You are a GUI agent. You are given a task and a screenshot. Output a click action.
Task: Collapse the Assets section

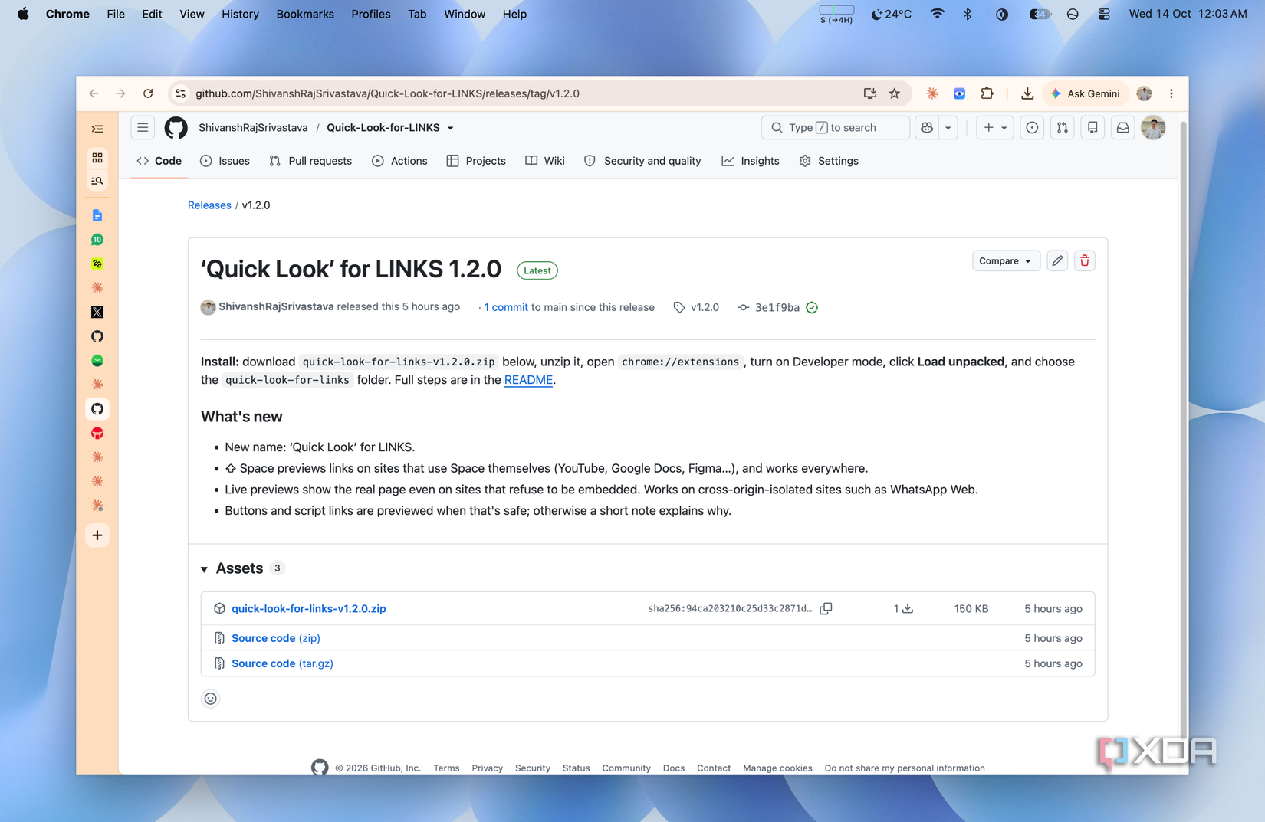pos(204,569)
